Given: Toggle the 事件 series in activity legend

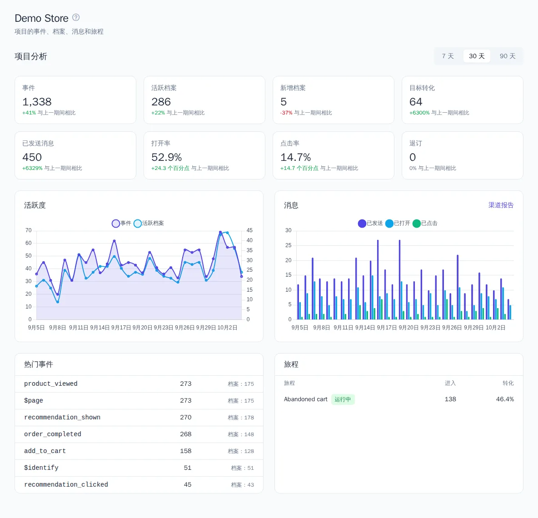Looking at the screenshot, I should coord(121,223).
